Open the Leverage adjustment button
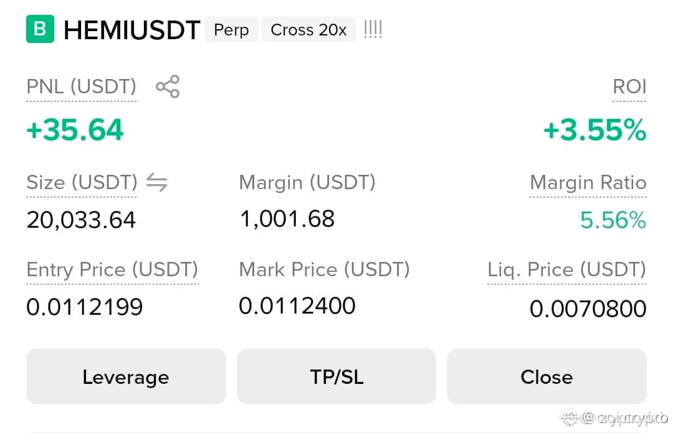The height and width of the screenshot is (433, 673). [126, 376]
